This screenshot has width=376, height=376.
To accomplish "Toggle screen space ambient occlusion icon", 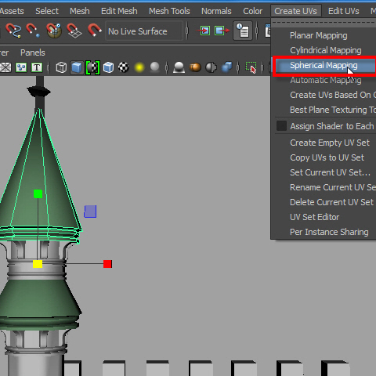I will pyautogui.click(x=179, y=67).
